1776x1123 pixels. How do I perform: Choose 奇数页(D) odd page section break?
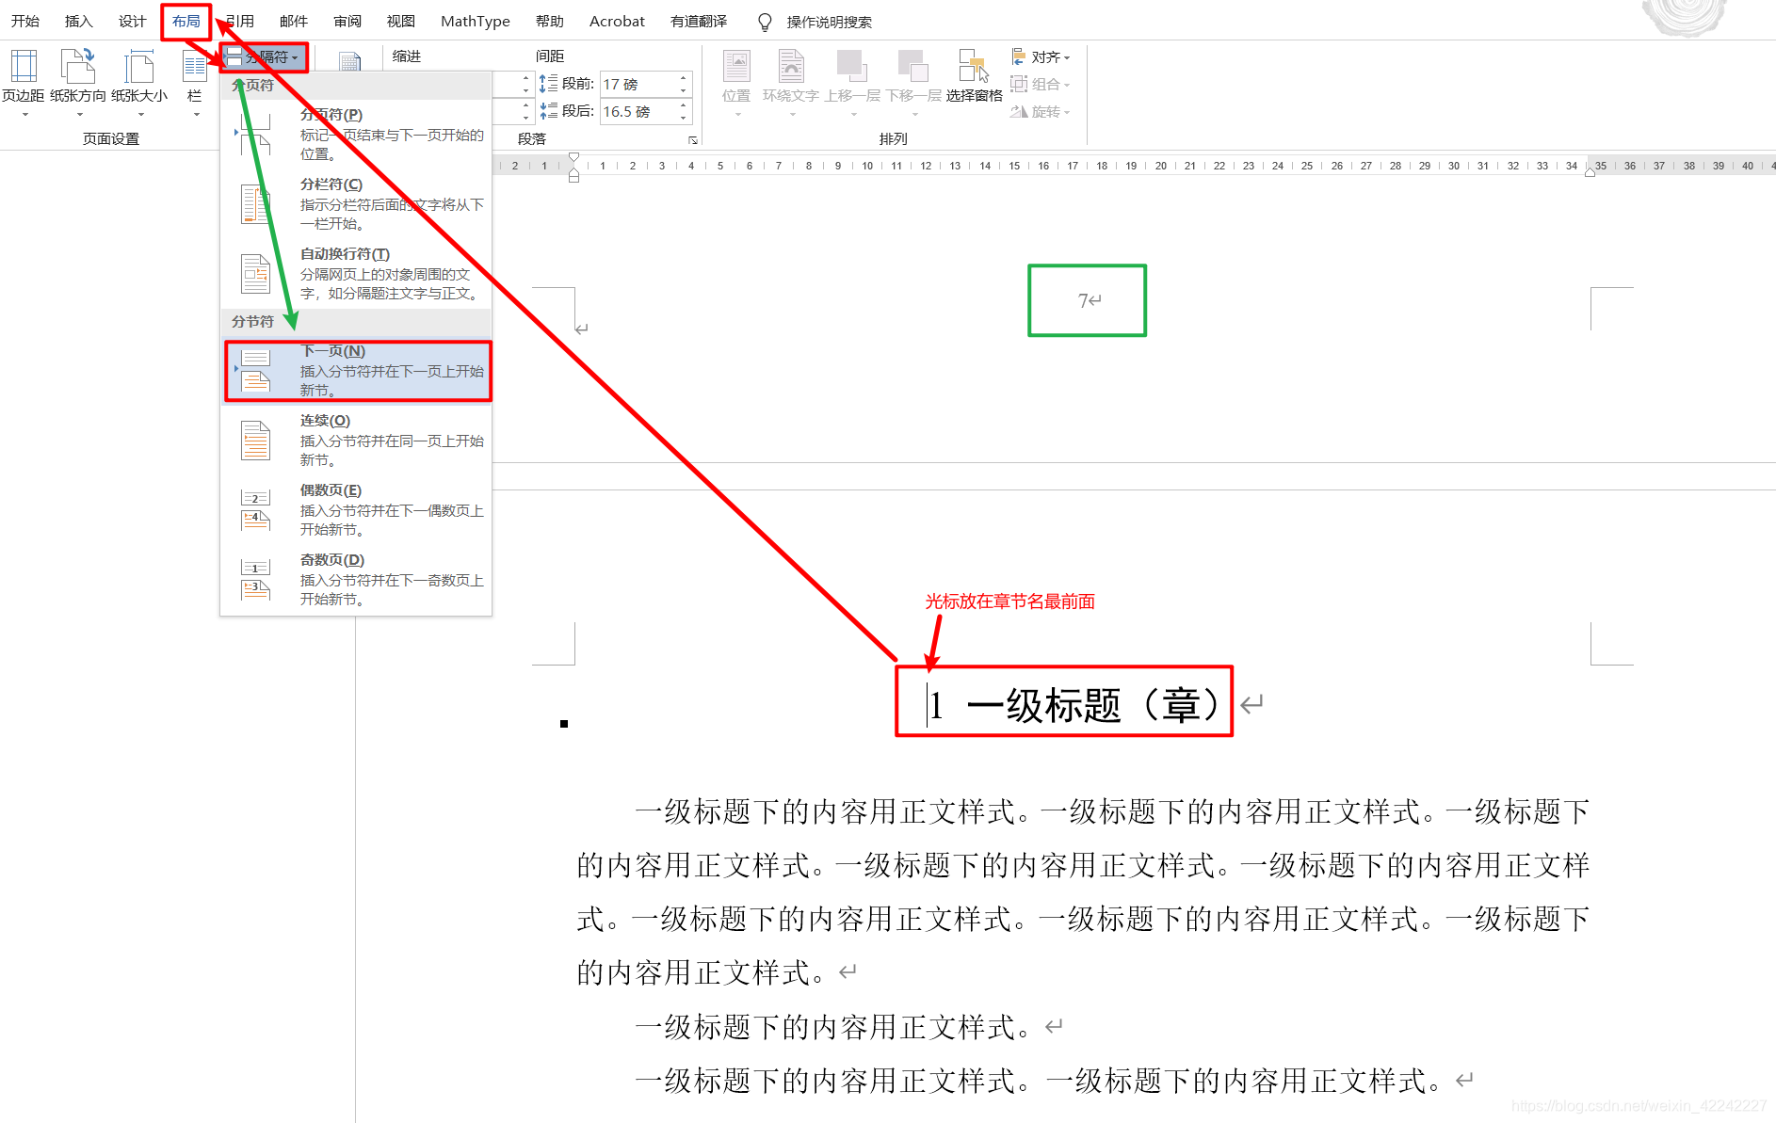[356, 579]
